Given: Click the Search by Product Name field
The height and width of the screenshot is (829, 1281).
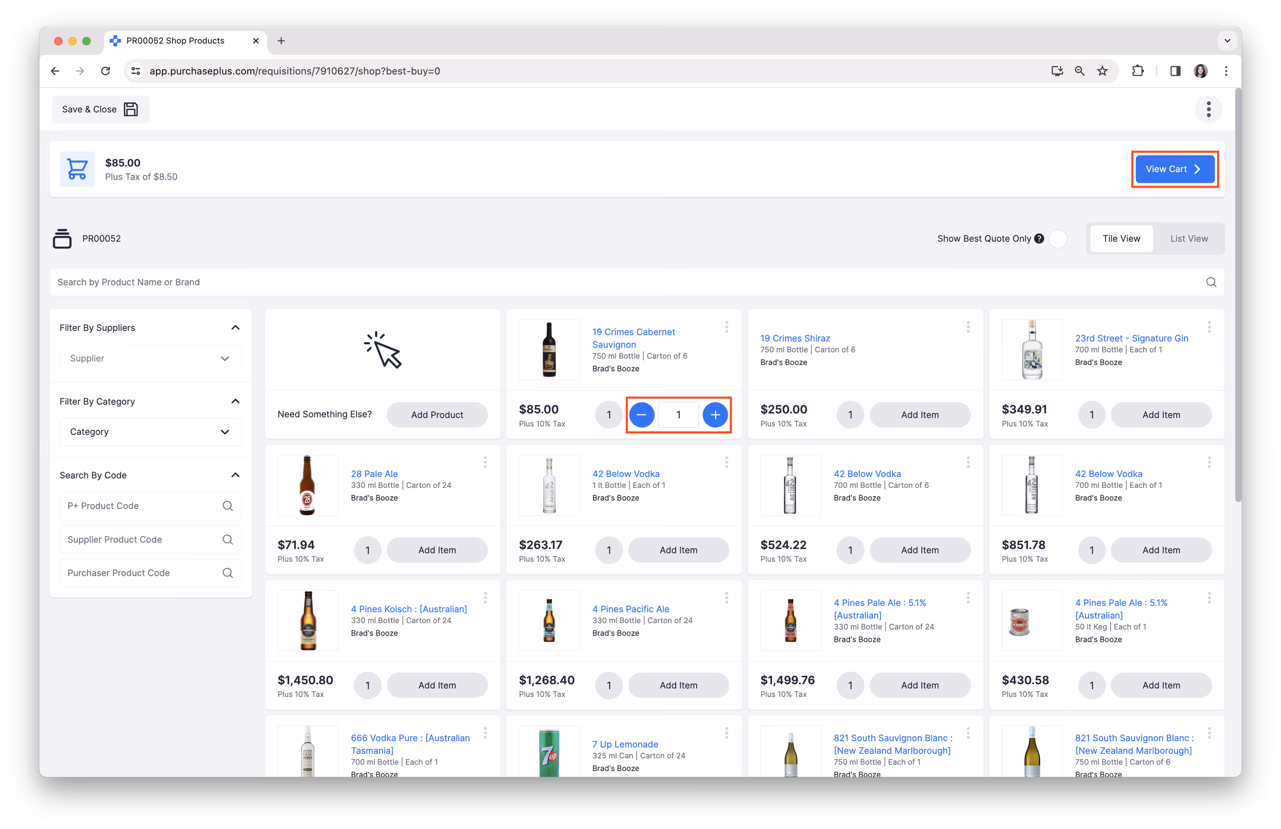Looking at the screenshot, I should [x=637, y=282].
